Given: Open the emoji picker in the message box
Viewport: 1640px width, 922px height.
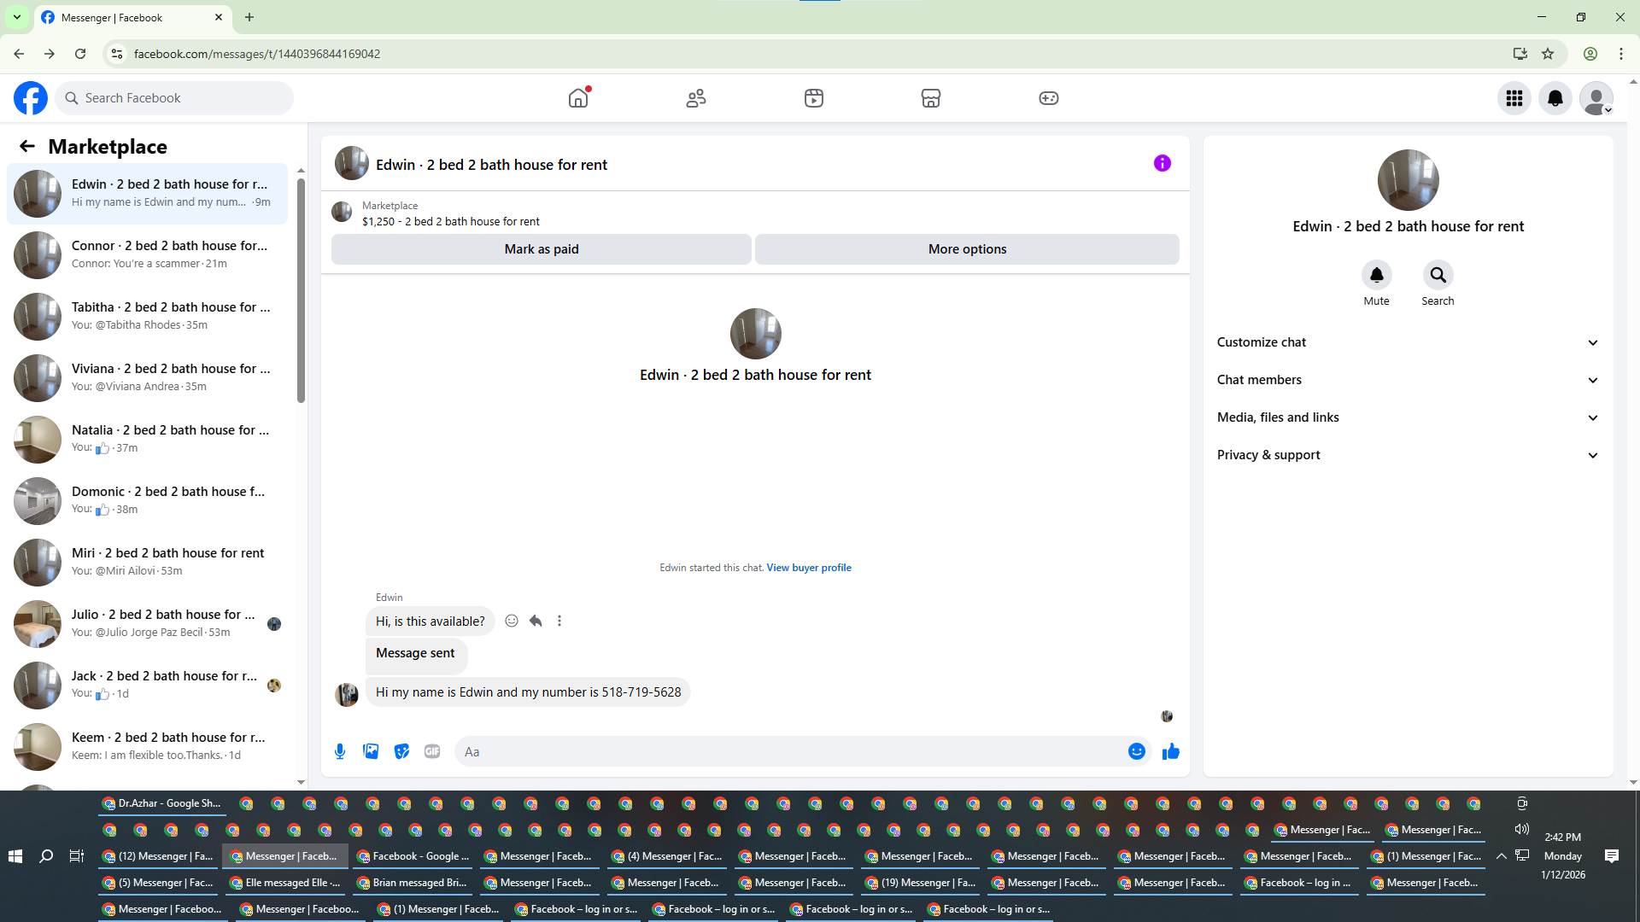Looking at the screenshot, I should pos(1136,751).
